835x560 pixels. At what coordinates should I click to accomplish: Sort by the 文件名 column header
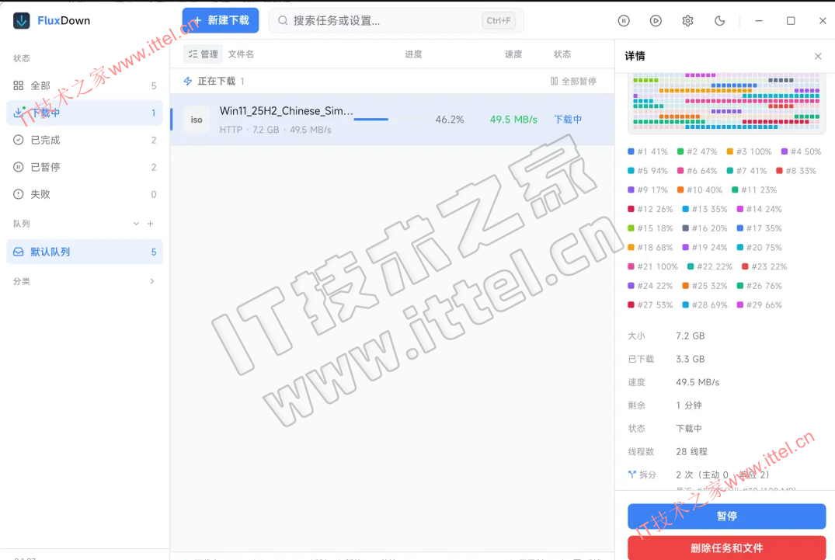pos(241,54)
